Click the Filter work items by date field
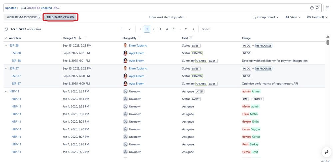 (167, 17)
